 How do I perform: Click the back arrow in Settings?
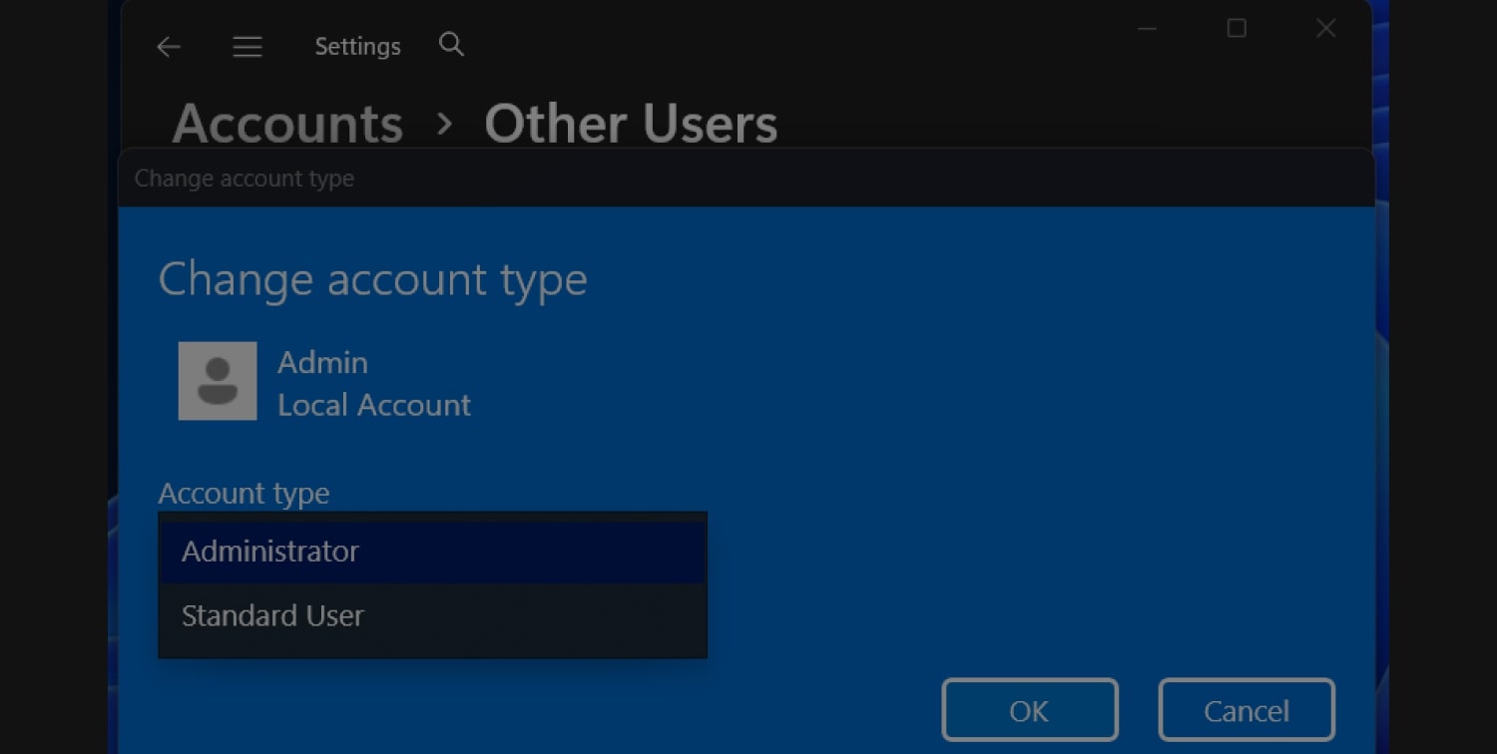click(x=169, y=46)
